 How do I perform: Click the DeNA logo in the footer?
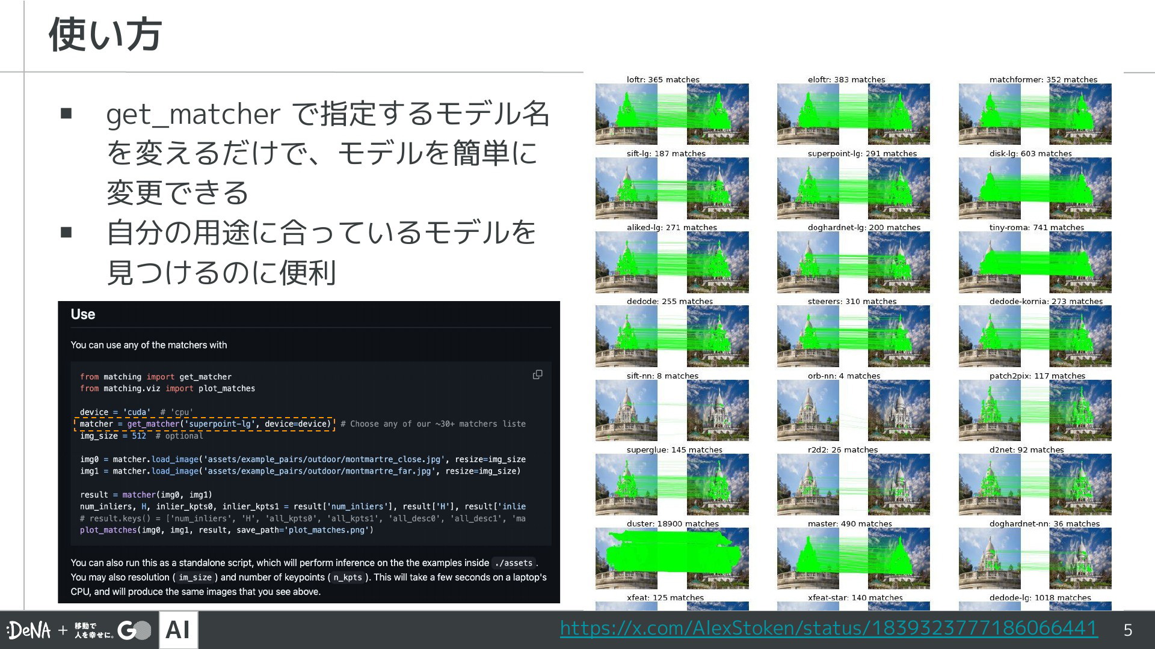point(28,630)
